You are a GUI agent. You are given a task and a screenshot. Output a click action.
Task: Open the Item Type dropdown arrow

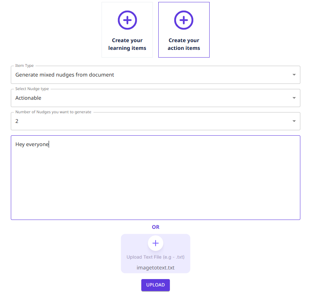[294, 75]
